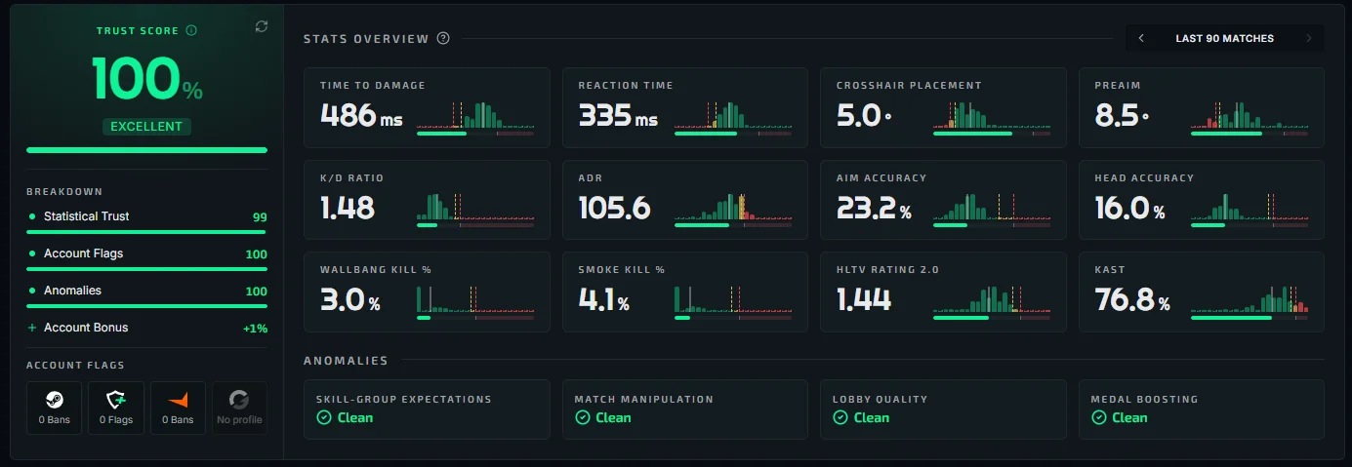The width and height of the screenshot is (1352, 467).
Task: Select the Account Flags breakdown row
Action: click(146, 253)
